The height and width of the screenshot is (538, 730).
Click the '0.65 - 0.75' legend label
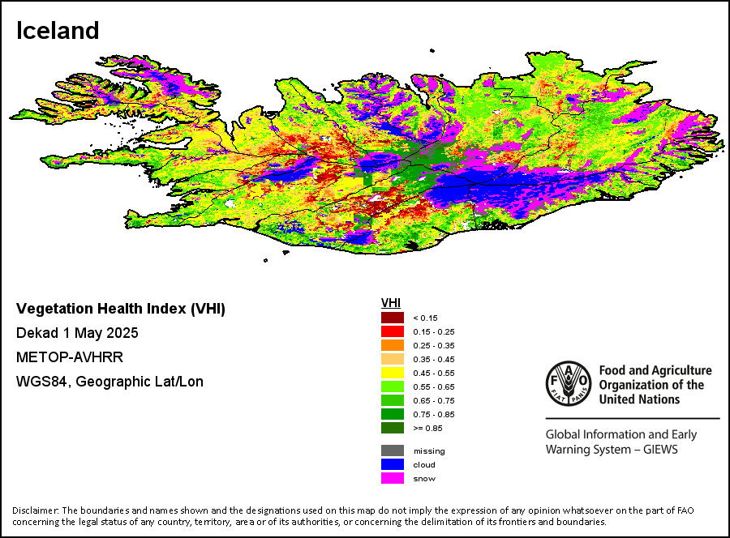[x=434, y=400]
